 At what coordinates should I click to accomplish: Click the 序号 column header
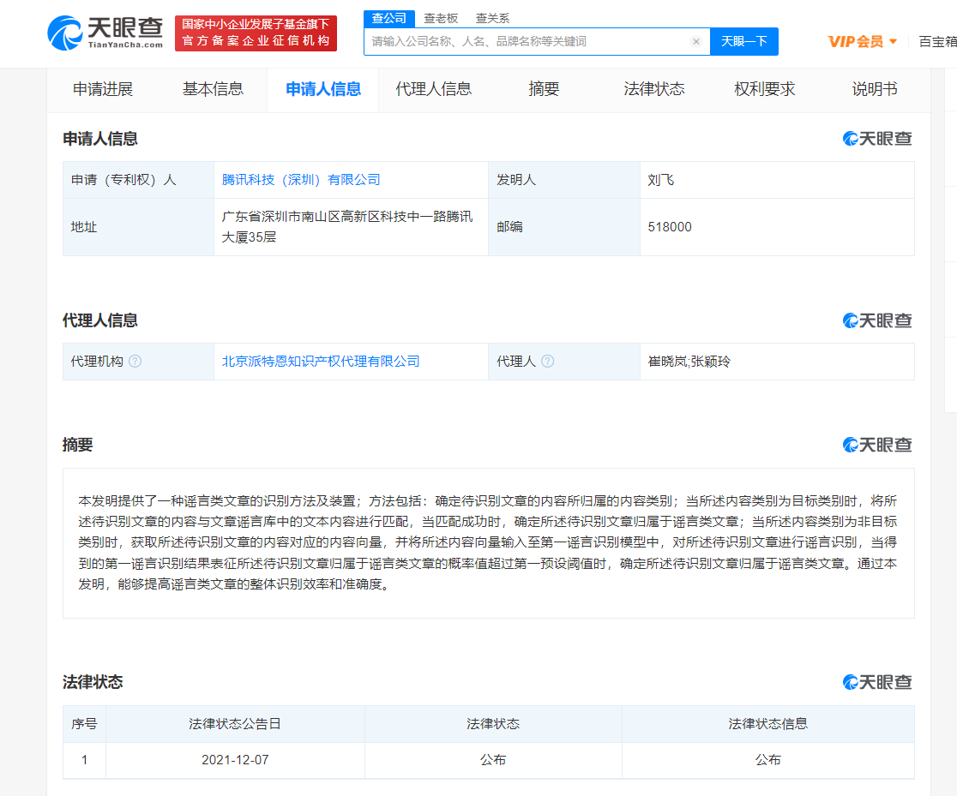point(84,724)
